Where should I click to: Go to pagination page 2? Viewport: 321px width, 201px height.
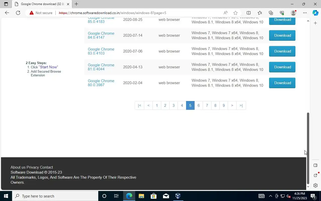click(165, 106)
